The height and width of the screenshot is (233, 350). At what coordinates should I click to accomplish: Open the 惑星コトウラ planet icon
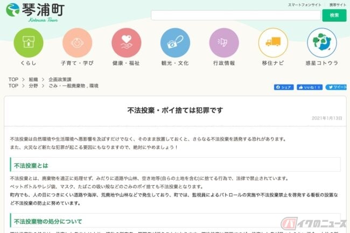(322, 43)
